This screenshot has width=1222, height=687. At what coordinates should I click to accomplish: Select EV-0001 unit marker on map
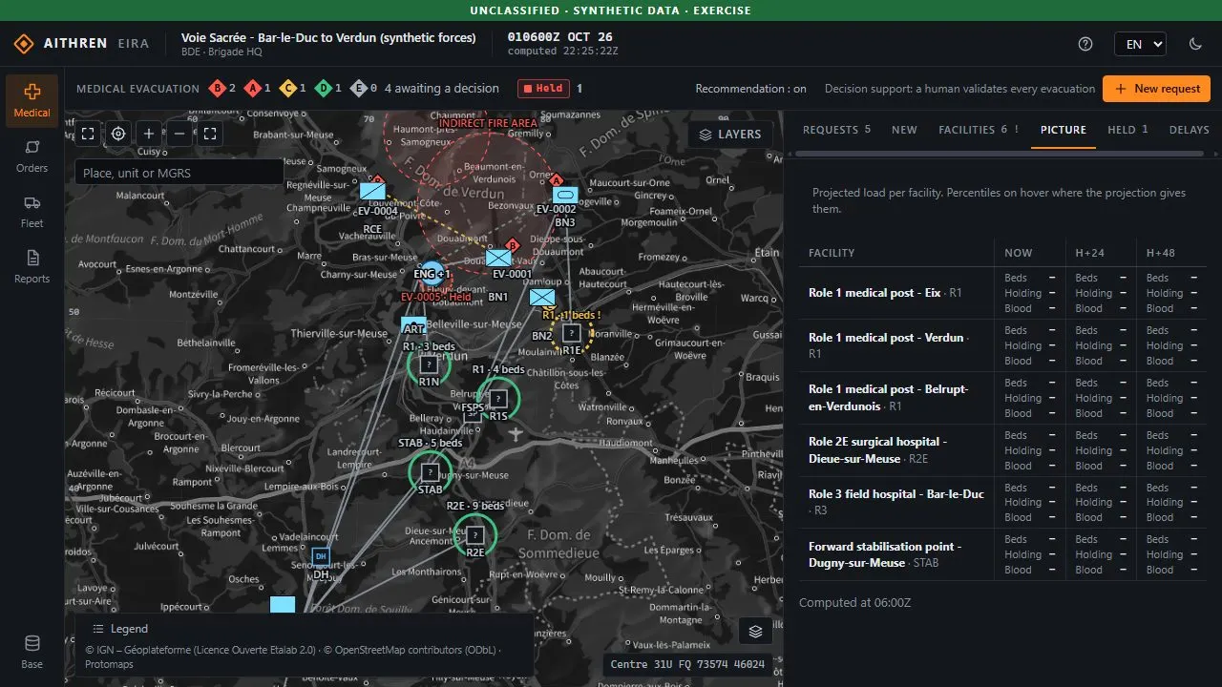(x=498, y=258)
